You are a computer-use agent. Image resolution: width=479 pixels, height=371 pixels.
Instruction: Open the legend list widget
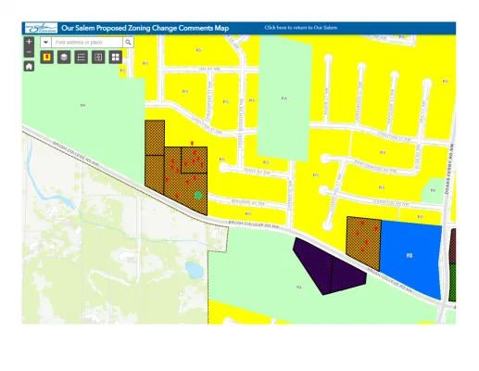point(81,58)
